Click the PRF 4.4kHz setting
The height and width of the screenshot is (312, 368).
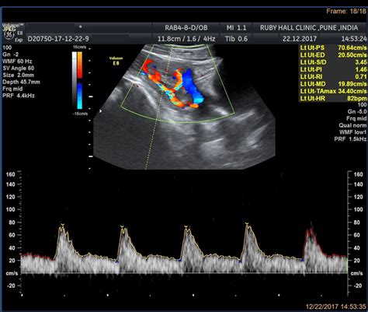coord(19,96)
